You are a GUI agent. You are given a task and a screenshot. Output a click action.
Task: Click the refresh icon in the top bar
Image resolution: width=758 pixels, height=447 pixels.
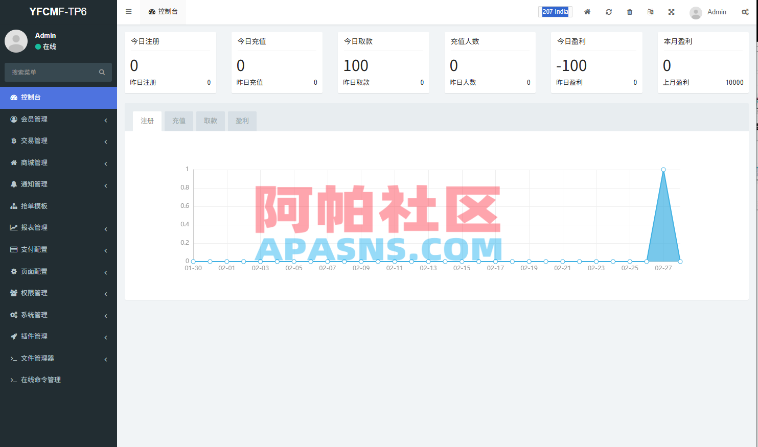tap(609, 12)
